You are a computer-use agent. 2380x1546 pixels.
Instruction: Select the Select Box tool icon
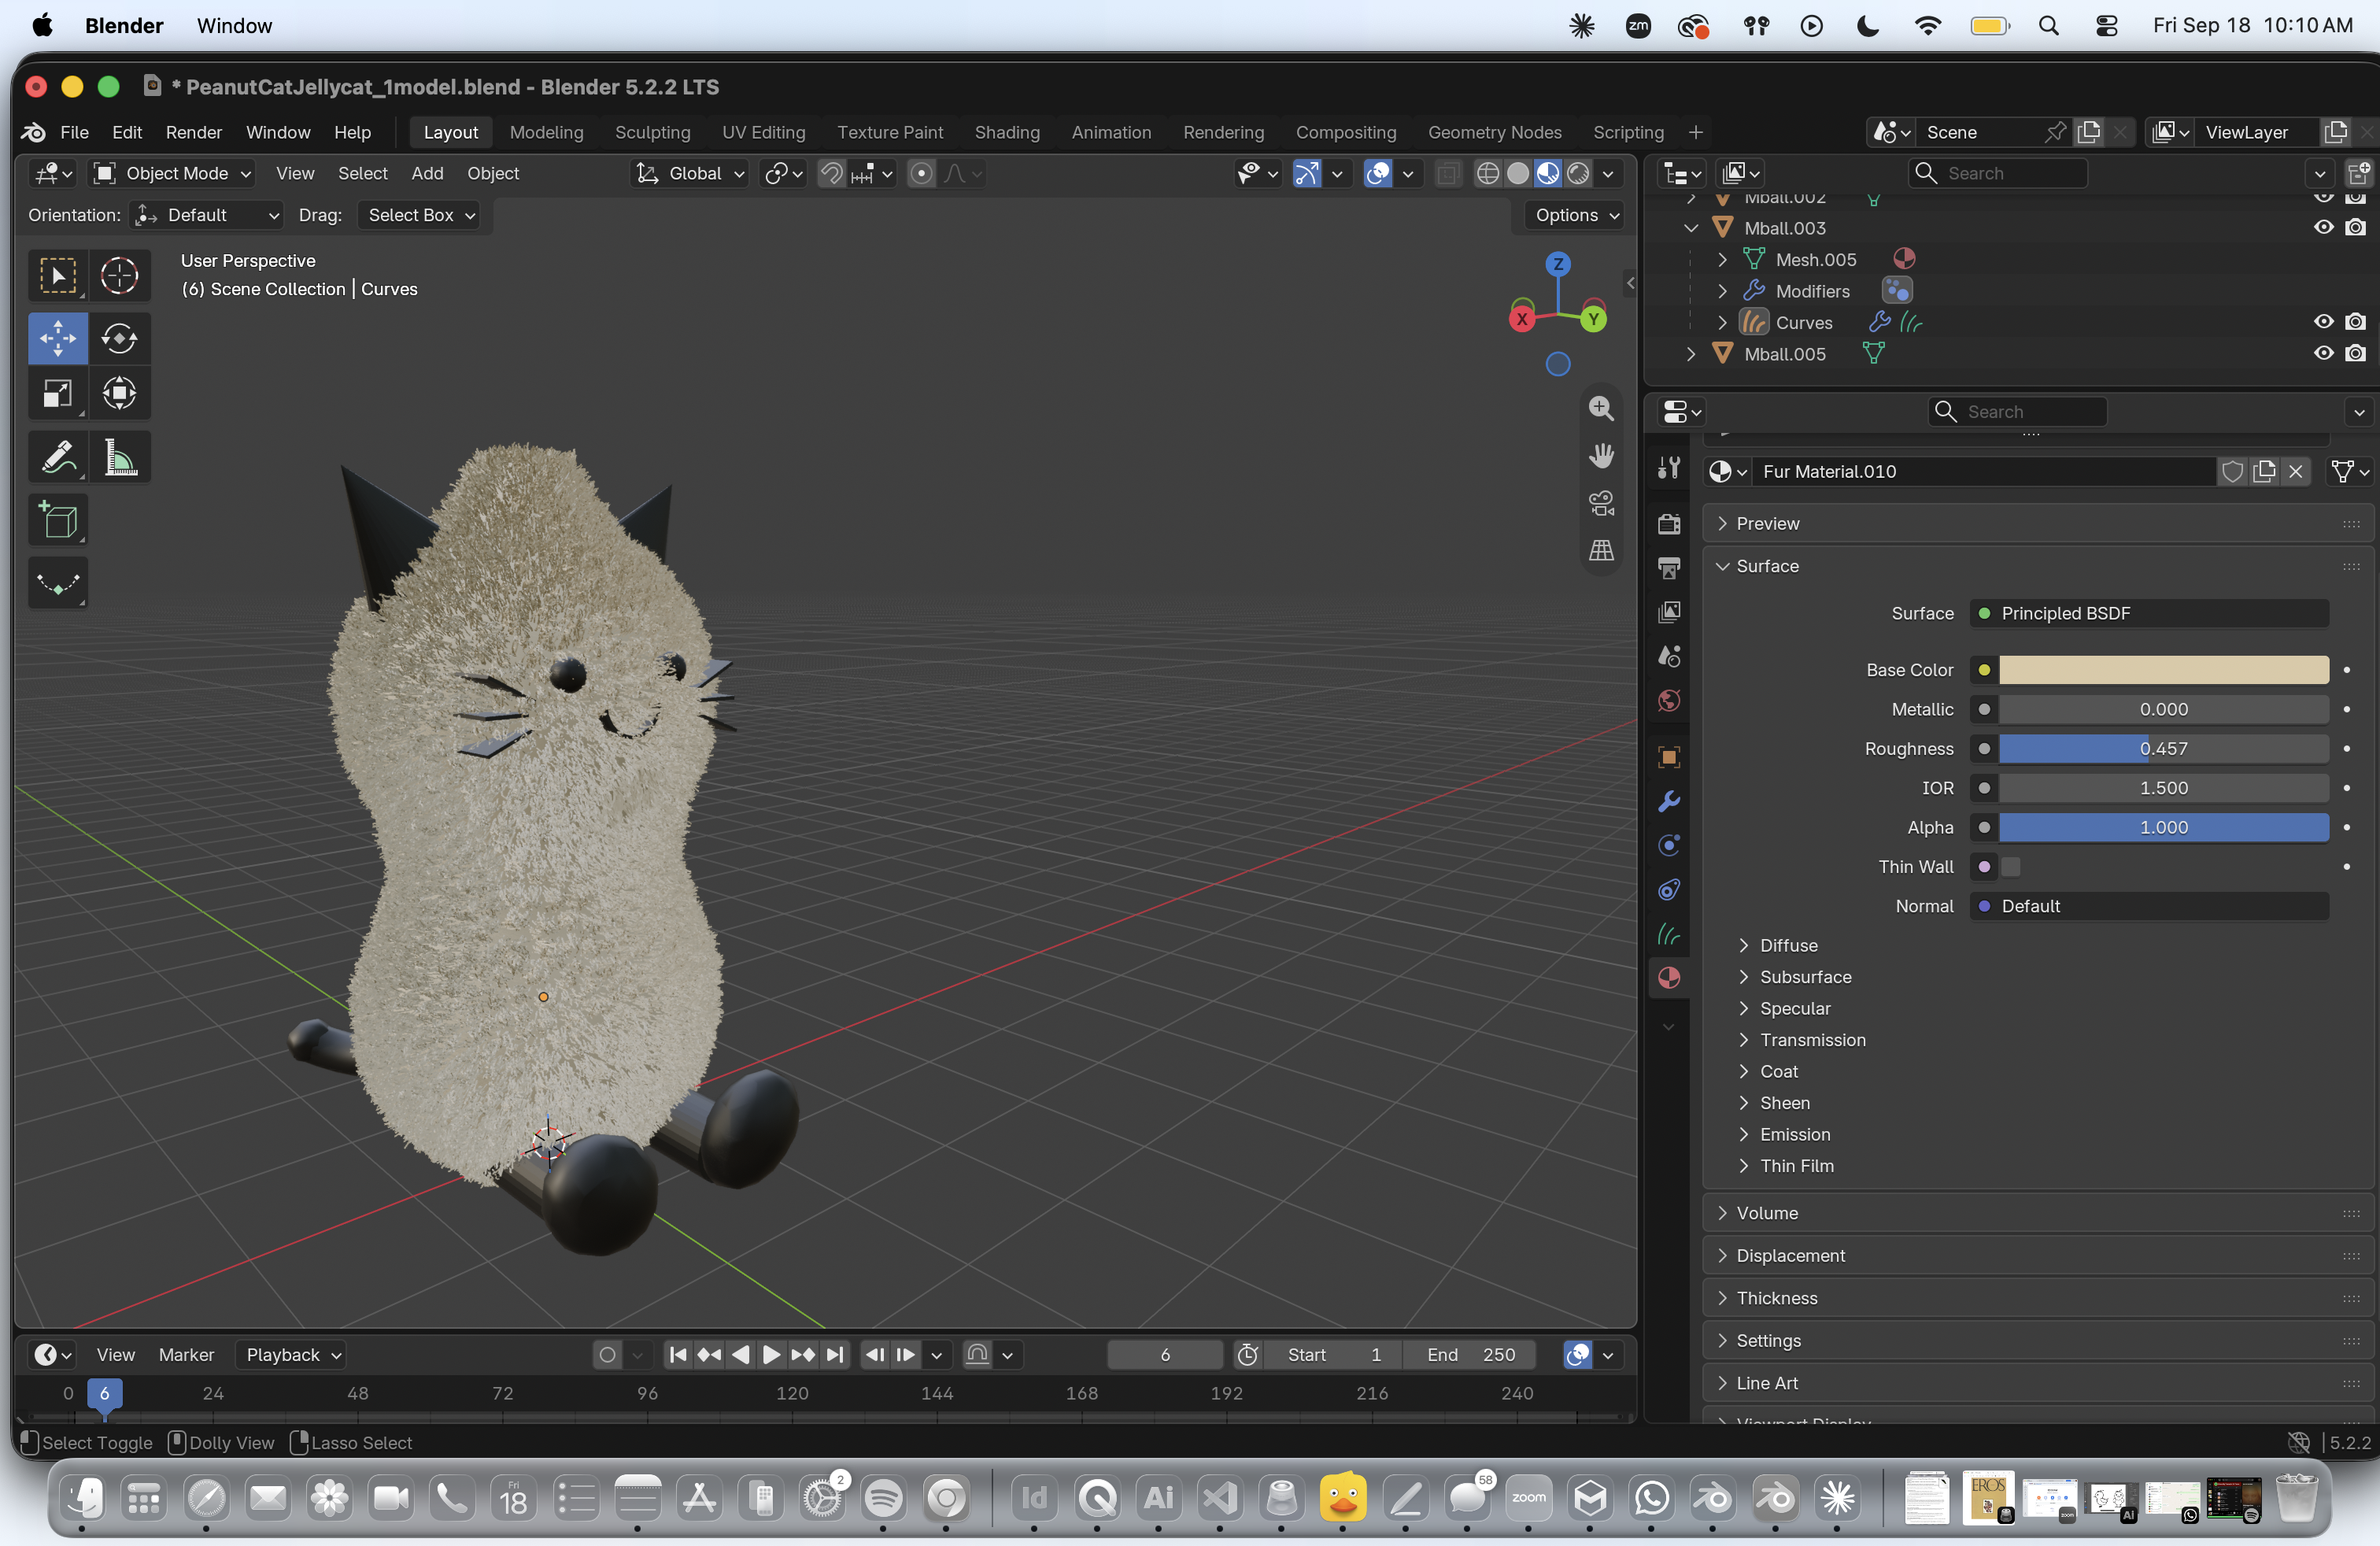[58, 275]
